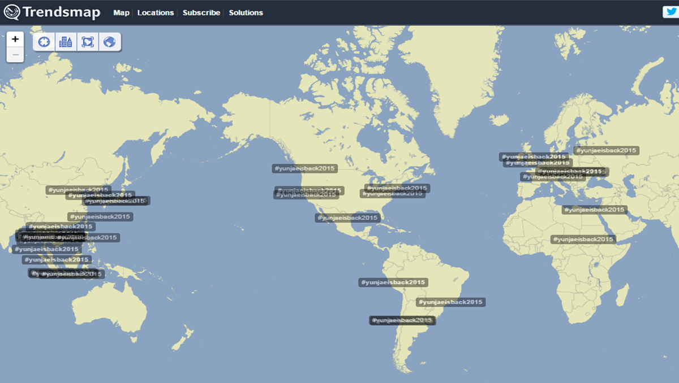Open the Map menu item

pyautogui.click(x=121, y=12)
